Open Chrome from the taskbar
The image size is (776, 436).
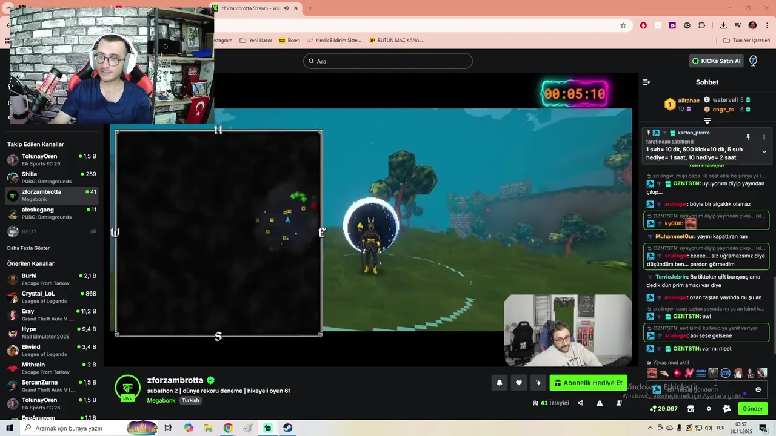tap(228, 428)
